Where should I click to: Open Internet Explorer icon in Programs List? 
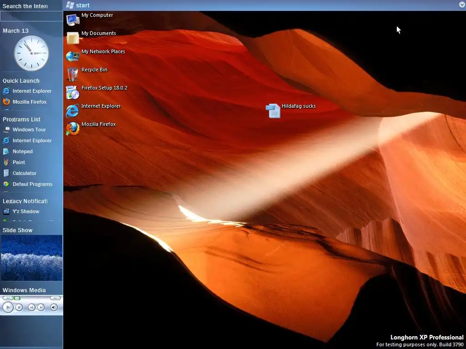click(x=6, y=140)
